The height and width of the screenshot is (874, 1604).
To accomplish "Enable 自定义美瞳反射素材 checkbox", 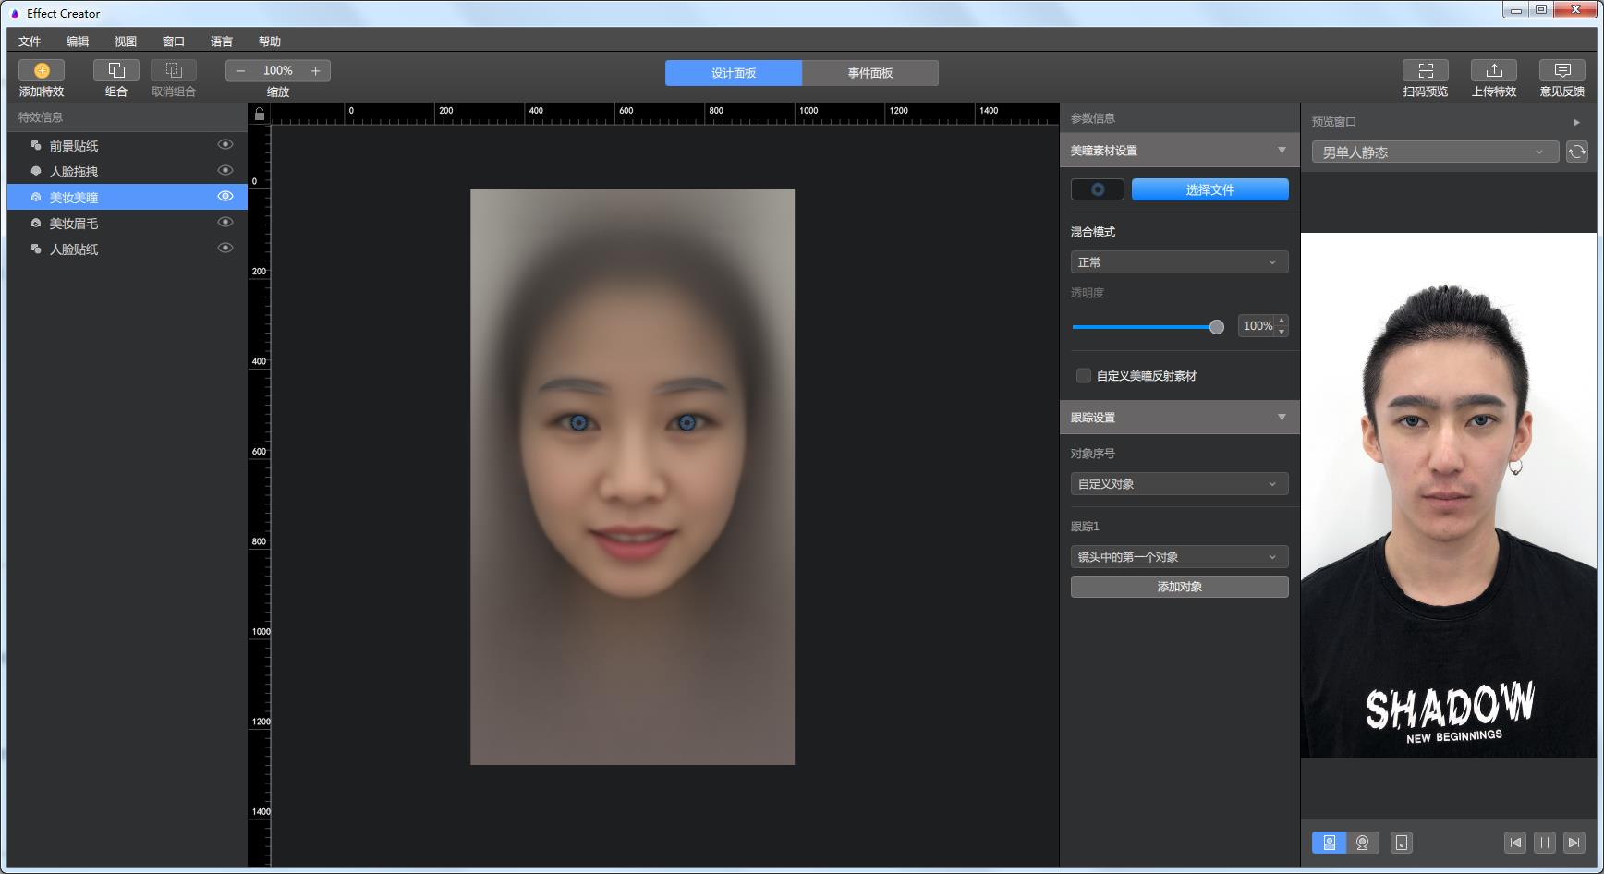I will (x=1084, y=376).
